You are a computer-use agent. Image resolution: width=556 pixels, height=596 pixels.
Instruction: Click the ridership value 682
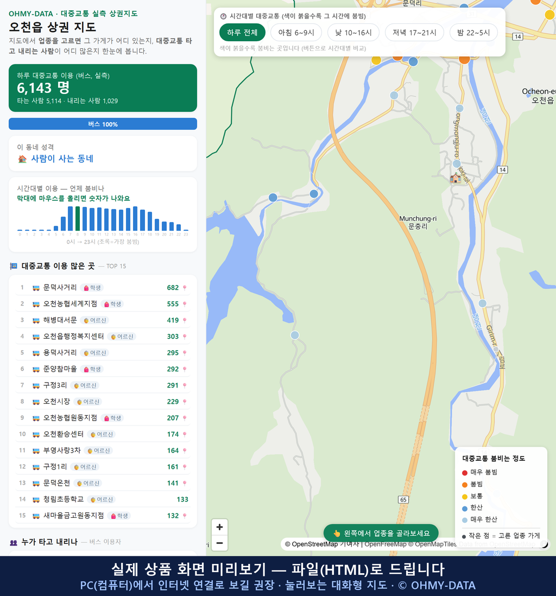[x=173, y=288]
